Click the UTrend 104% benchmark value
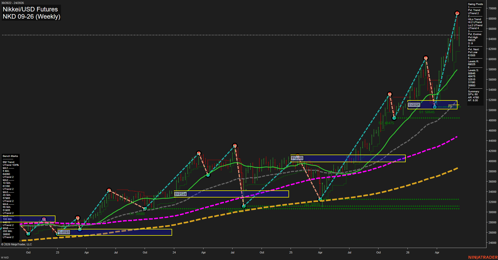498x260 pixels. (11, 165)
